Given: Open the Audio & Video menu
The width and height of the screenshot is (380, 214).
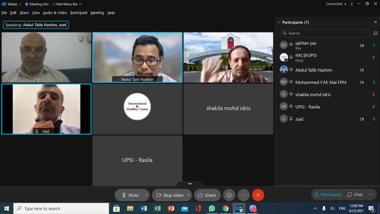Looking at the screenshot, I should click(x=55, y=13).
